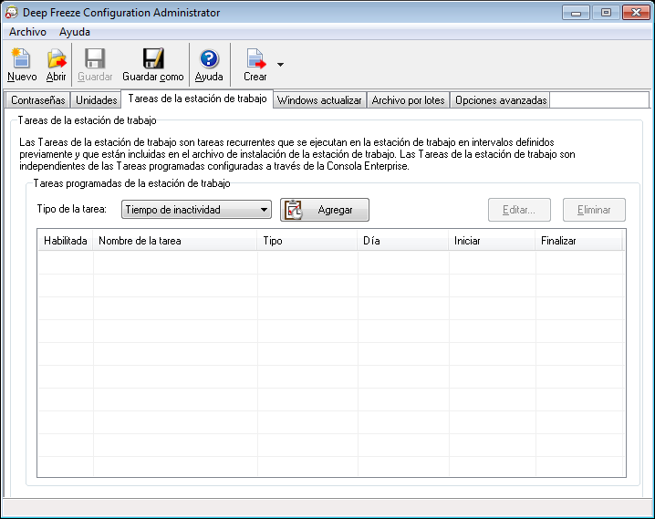Go to Windows actualizar tab

[319, 100]
